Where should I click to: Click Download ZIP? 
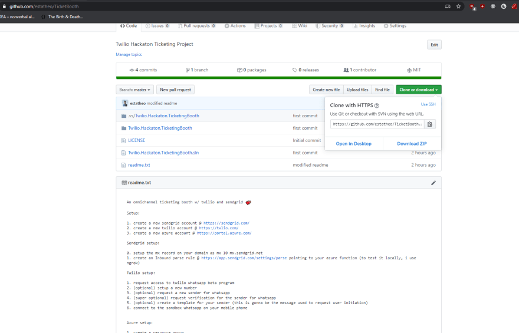click(412, 144)
